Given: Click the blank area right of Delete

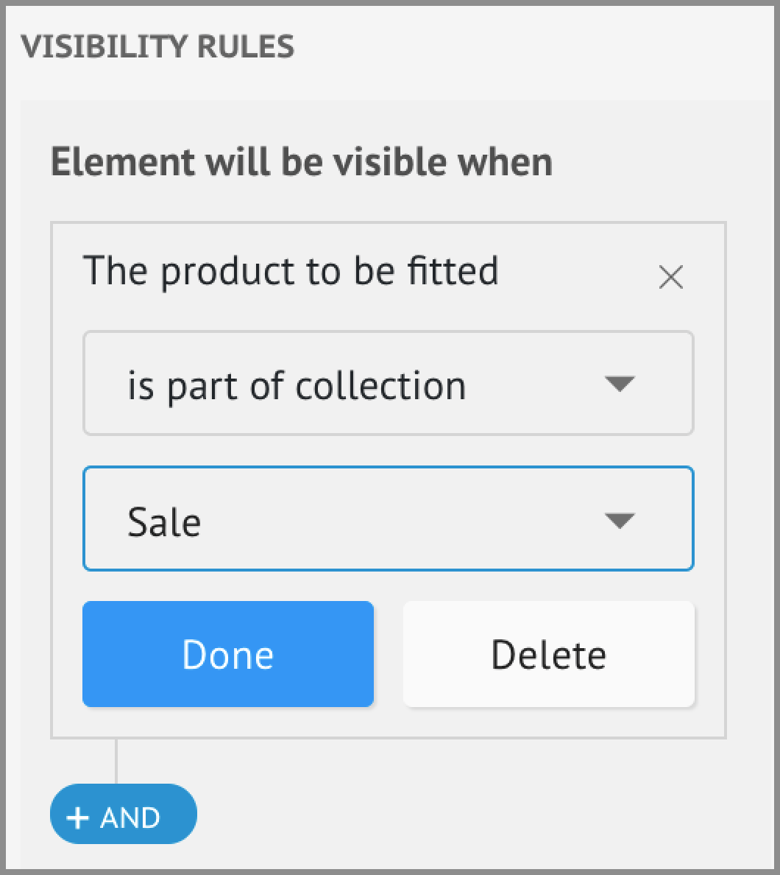Looking at the screenshot, I should 709,654.
